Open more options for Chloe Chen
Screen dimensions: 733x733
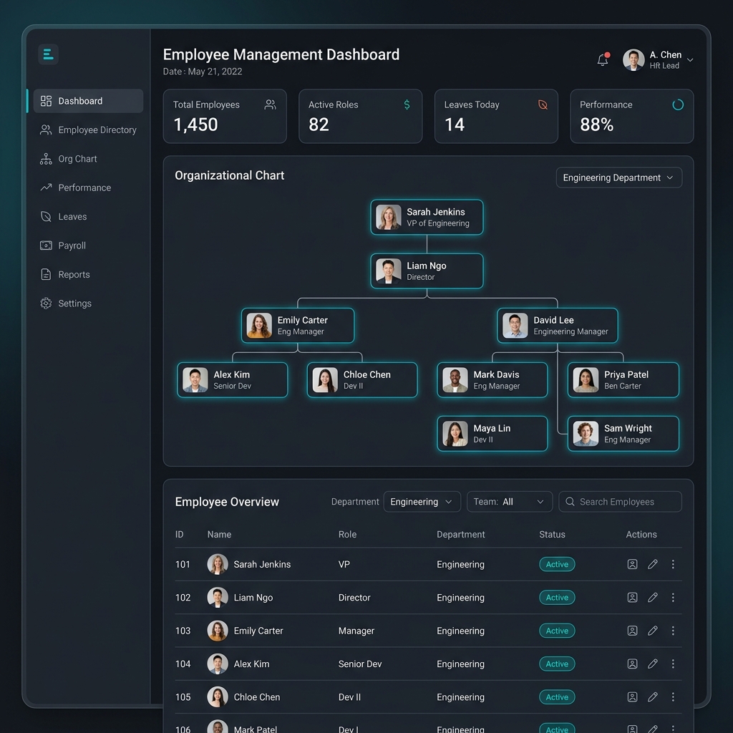pyautogui.click(x=673, y=697)
